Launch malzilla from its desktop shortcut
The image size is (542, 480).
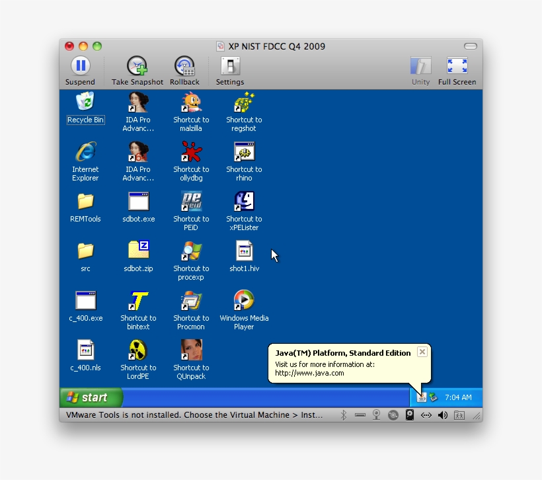pyautogui.click(x=190, y=102)
